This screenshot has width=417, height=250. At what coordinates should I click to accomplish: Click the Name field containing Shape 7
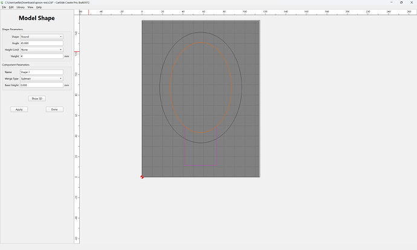coord(42,72)
